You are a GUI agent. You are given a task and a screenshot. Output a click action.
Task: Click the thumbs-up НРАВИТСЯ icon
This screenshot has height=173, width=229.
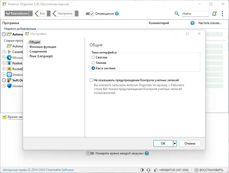(x=156, y=170)
